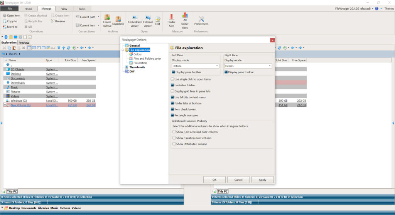Open the Themes dropdown
The height and width of the screenshot is (215, 395).
(x=389, y=8)
